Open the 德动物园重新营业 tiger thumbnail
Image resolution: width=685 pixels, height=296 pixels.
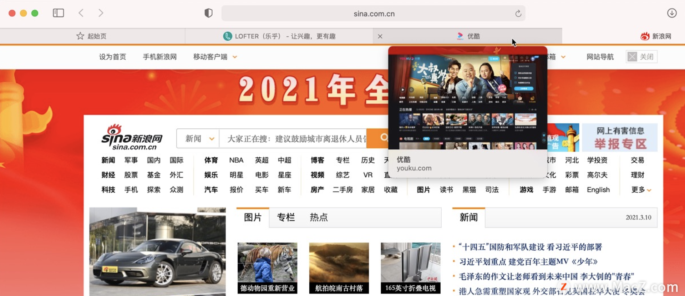coord(267,268)
